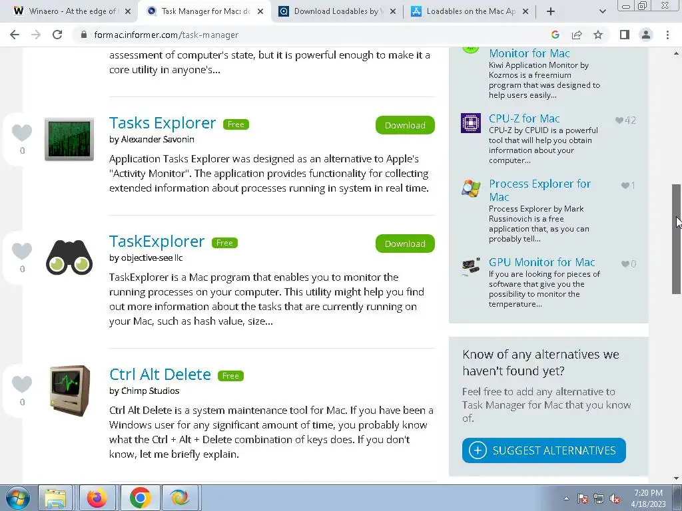Toggle the browser side panel

tap(625, 35)
